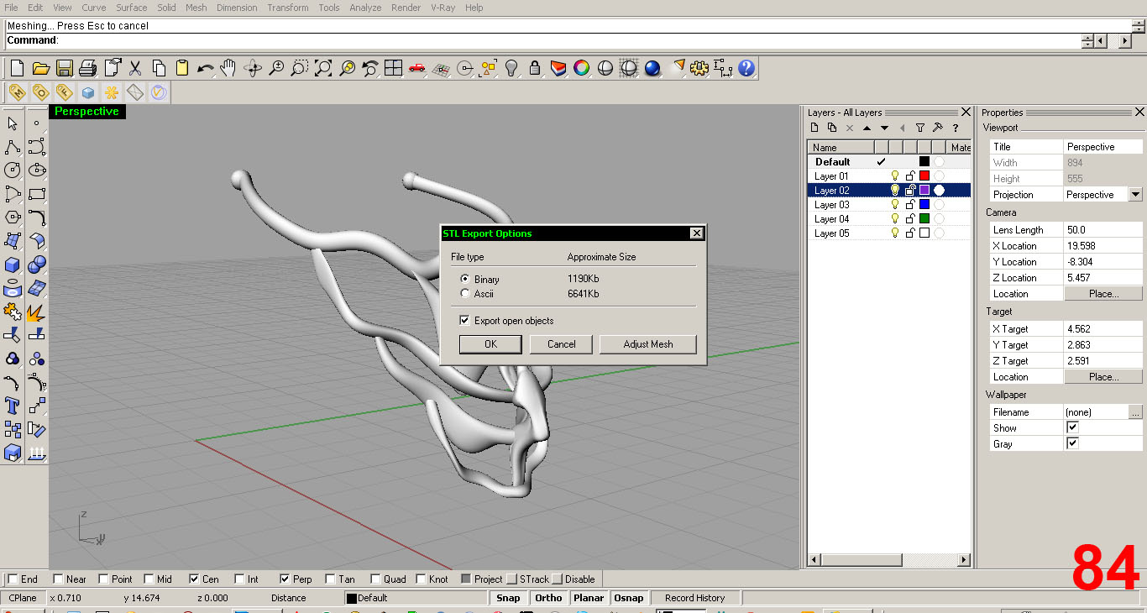Open Options gear icon in toolbar

pos(699,69)
